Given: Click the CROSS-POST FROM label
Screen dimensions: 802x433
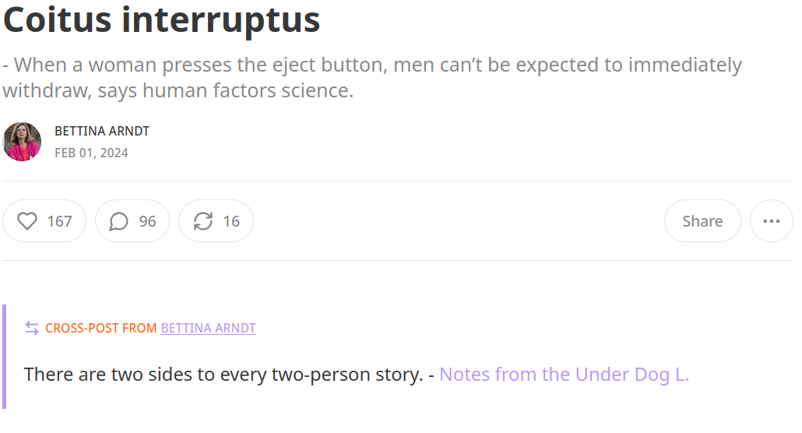Looking at the screenshot, I should 101,328.
